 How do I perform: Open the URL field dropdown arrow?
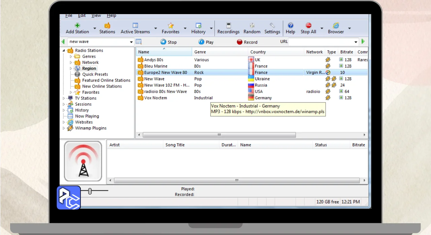coord(356,42)
